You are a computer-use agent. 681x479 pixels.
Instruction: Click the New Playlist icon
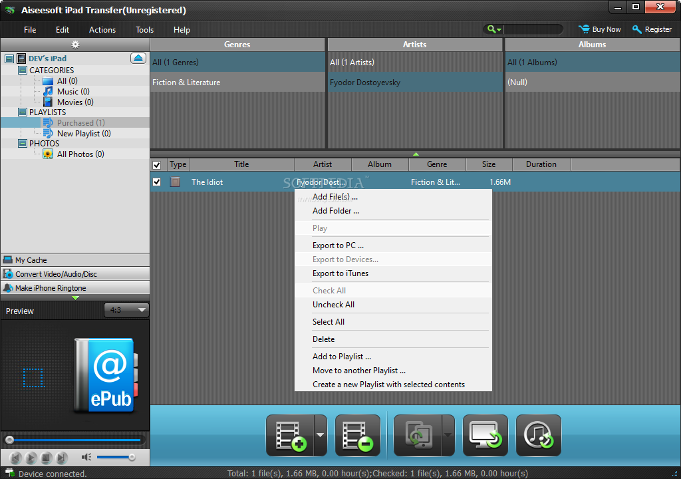[48, 134]
